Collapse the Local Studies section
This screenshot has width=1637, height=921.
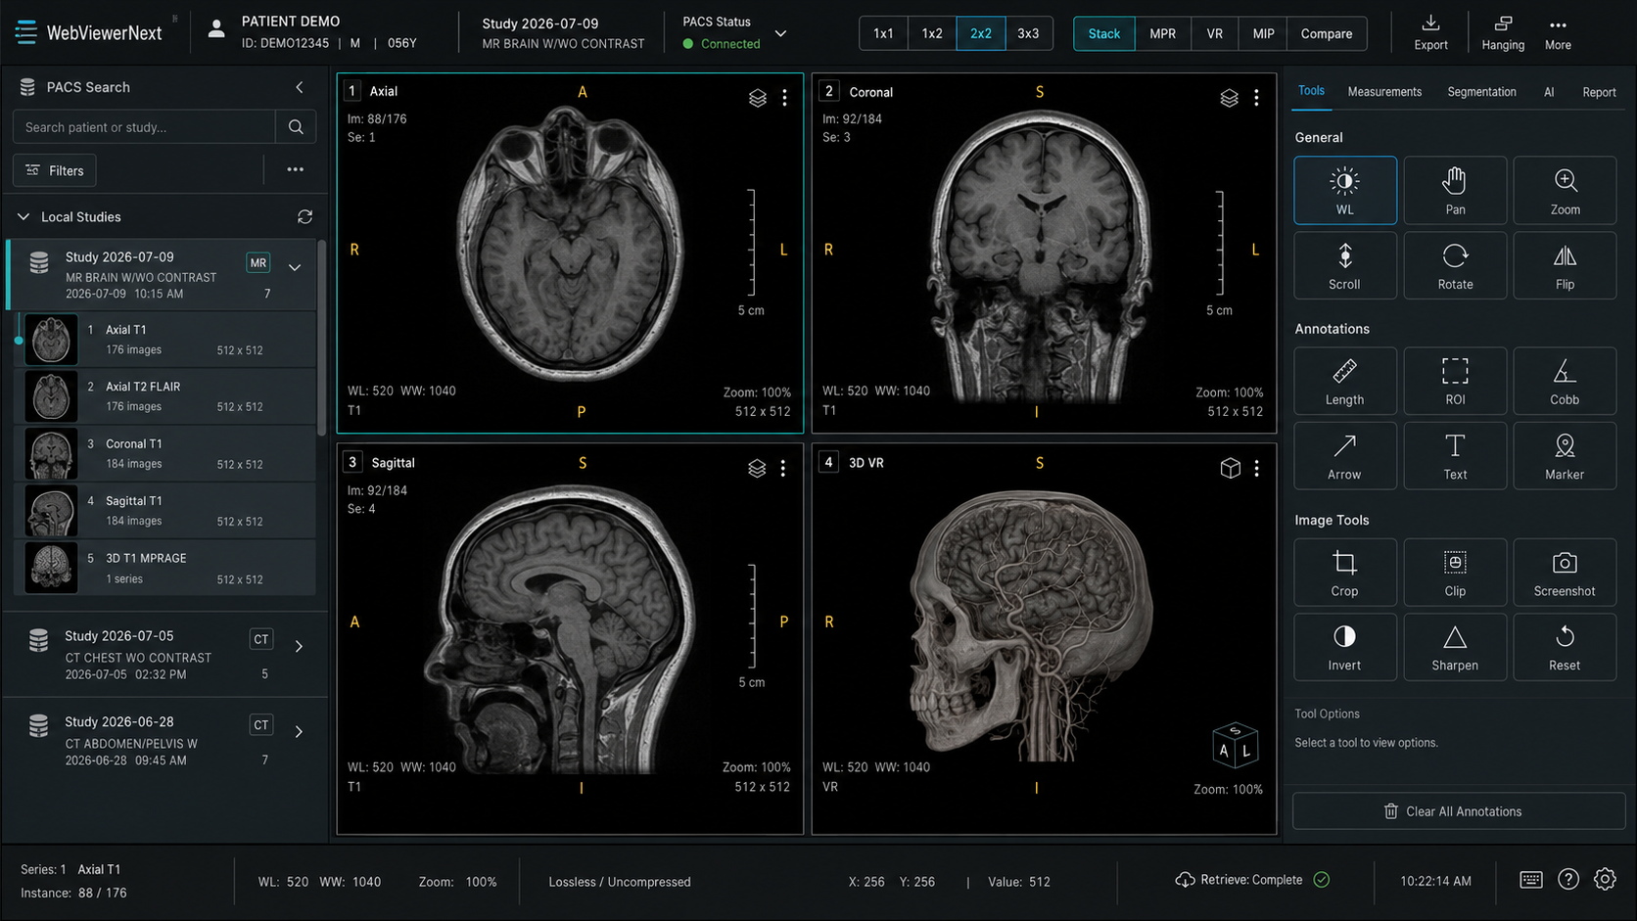pos(23,216)
